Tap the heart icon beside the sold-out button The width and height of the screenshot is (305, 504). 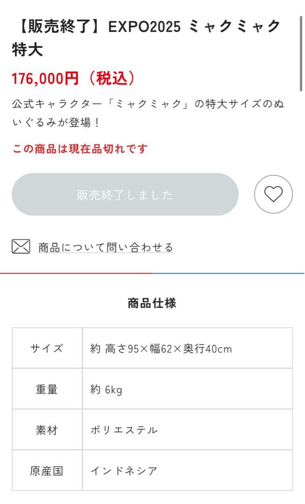(274, 194)
